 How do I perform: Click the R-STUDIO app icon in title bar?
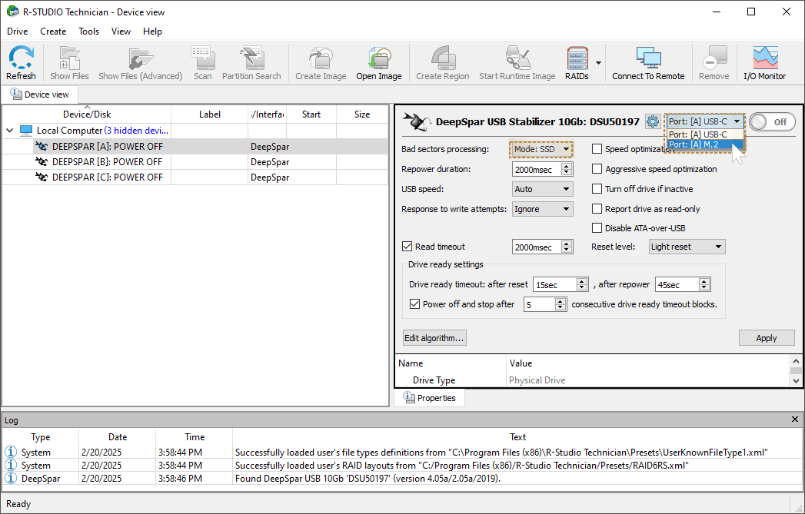pyautogui.click(x=12, y=12)
